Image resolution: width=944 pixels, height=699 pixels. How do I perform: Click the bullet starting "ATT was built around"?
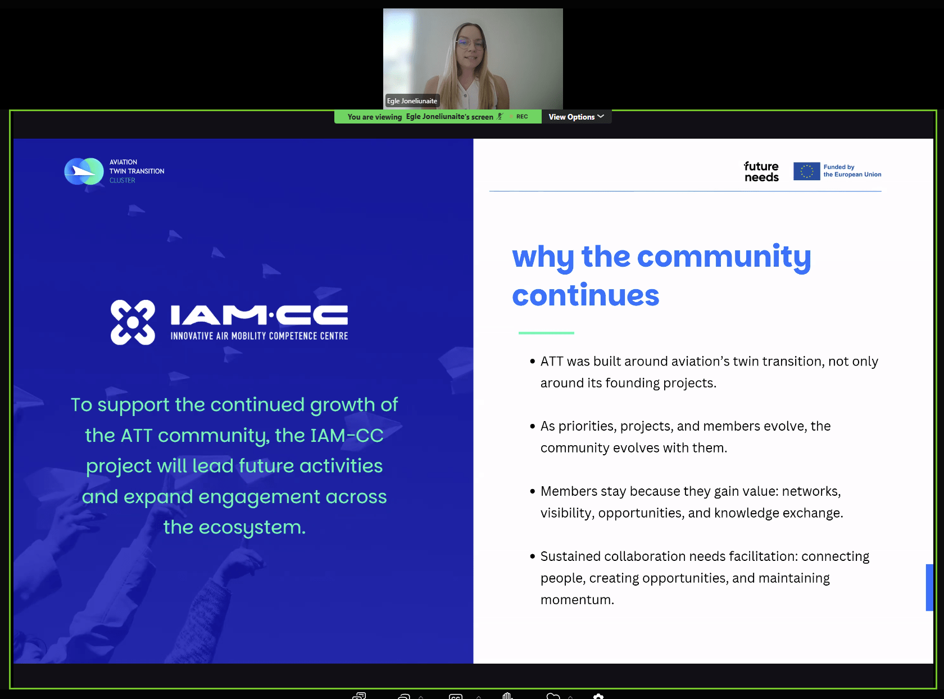point(704,372)
